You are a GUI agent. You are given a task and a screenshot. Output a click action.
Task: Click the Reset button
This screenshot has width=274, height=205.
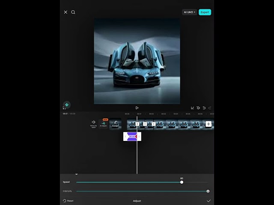(x=68, y=201)
